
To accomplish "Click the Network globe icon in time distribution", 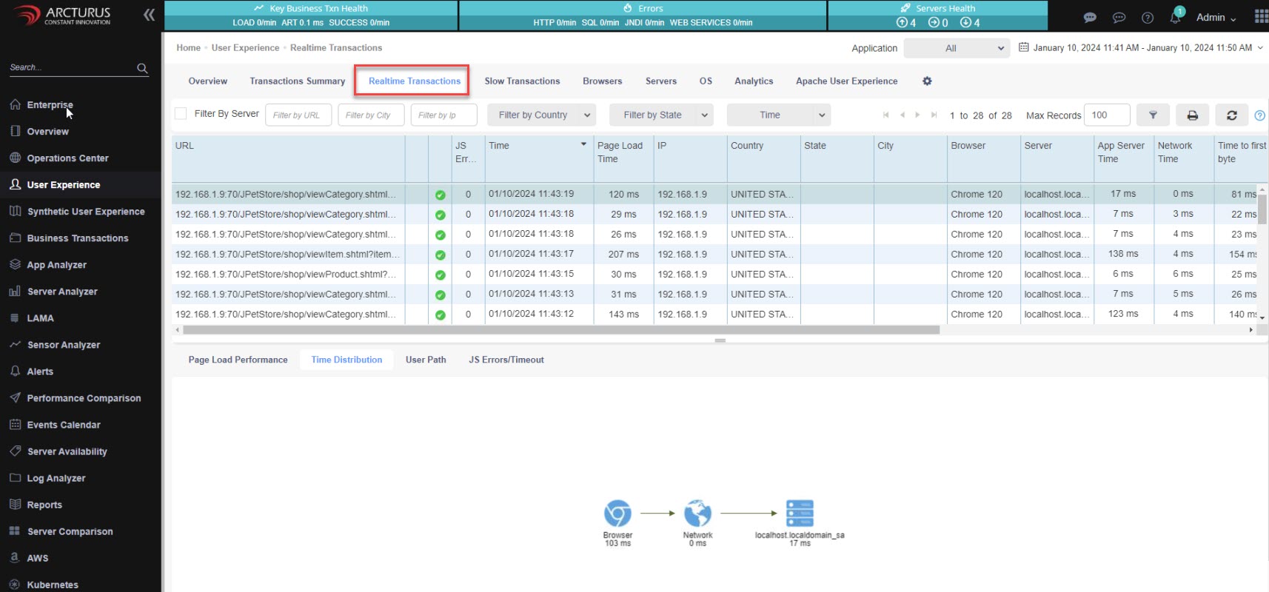I will click(x=697, y=513).
